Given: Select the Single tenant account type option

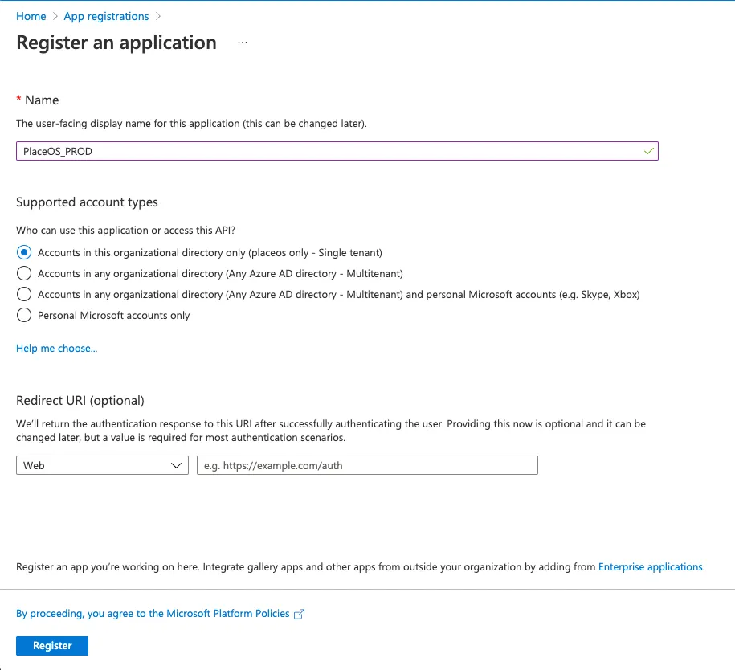Looking at the screenshot, I should click(x=24, y=252).
